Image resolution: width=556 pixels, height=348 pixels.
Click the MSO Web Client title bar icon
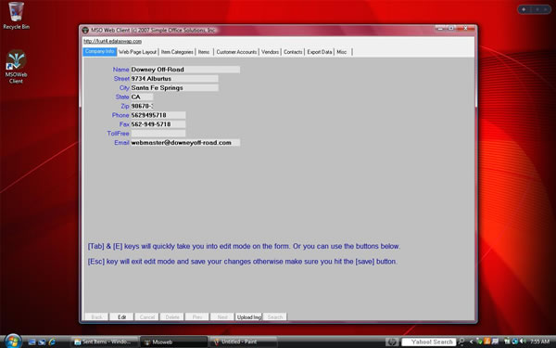85,31
